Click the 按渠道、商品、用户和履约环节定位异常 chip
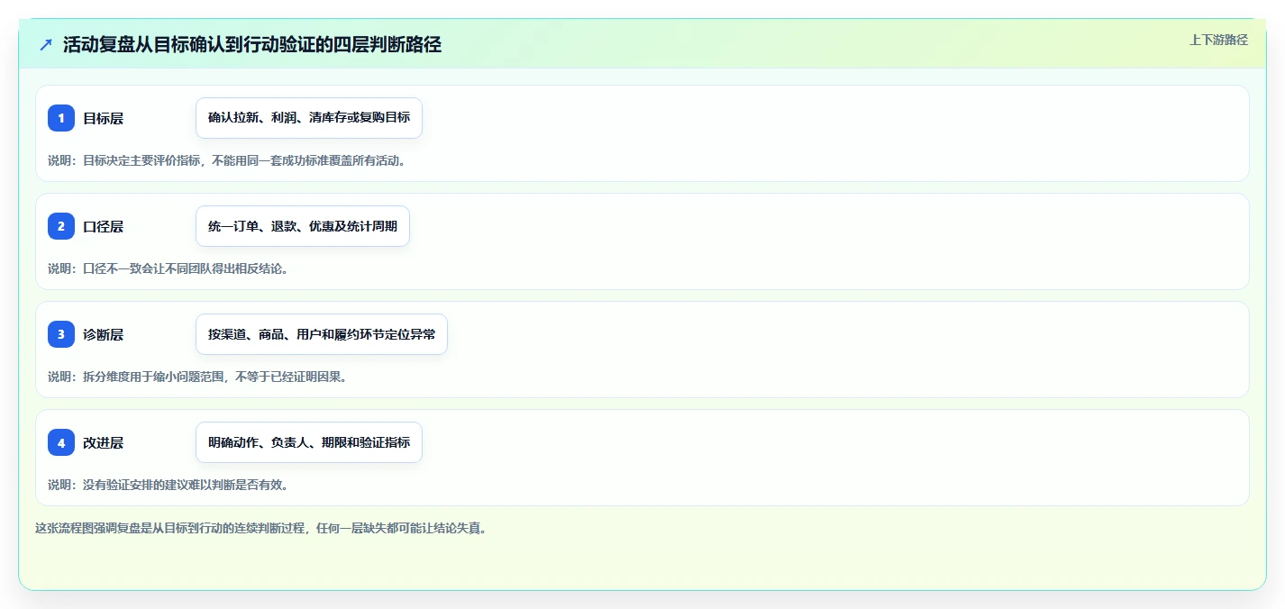The image size is (1285, 609). (322, 334)
